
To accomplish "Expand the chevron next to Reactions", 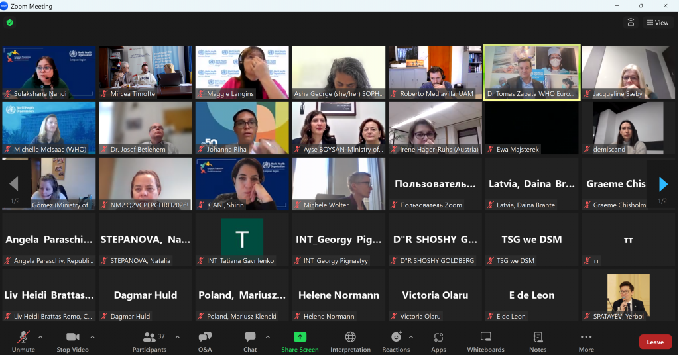I will 410,336.
